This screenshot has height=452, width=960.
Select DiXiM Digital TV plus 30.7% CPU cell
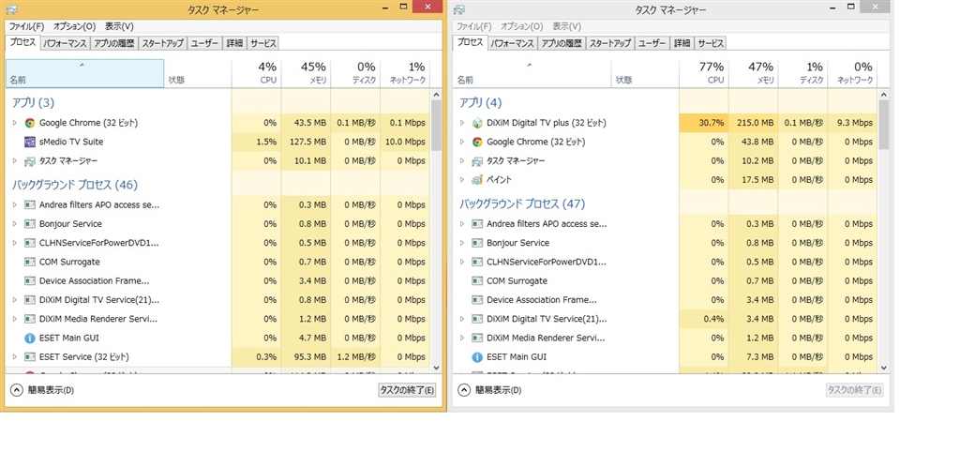click(x=703, y=123)
